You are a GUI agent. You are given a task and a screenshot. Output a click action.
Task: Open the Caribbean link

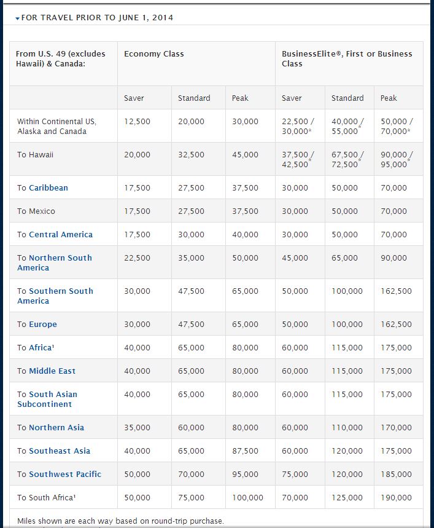pos(48,187)
